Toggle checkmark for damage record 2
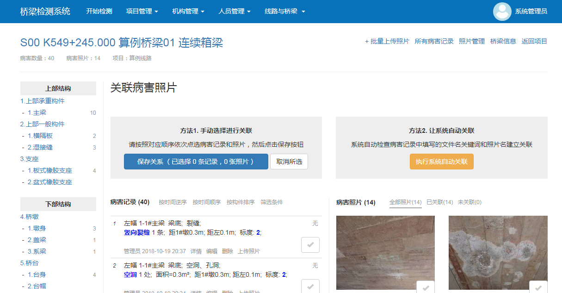 [310, 287]
